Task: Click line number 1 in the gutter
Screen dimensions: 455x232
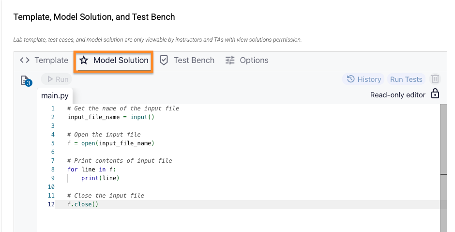Action: [x=52, y=108]
